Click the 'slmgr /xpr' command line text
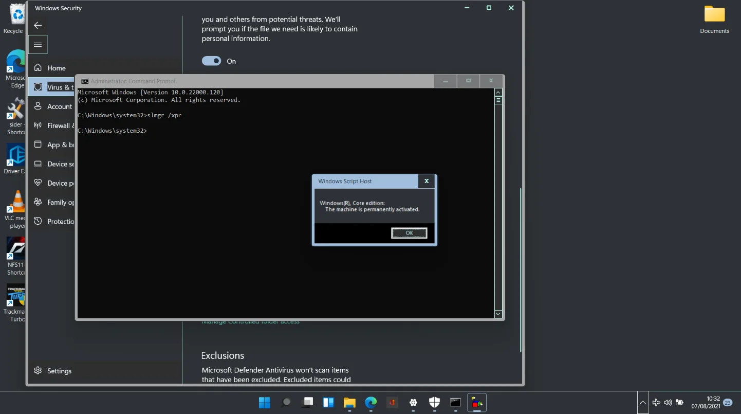This screenshot has width=741, height=414. pos(164,115)
